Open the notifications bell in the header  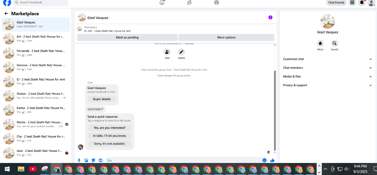pos(362,3)
